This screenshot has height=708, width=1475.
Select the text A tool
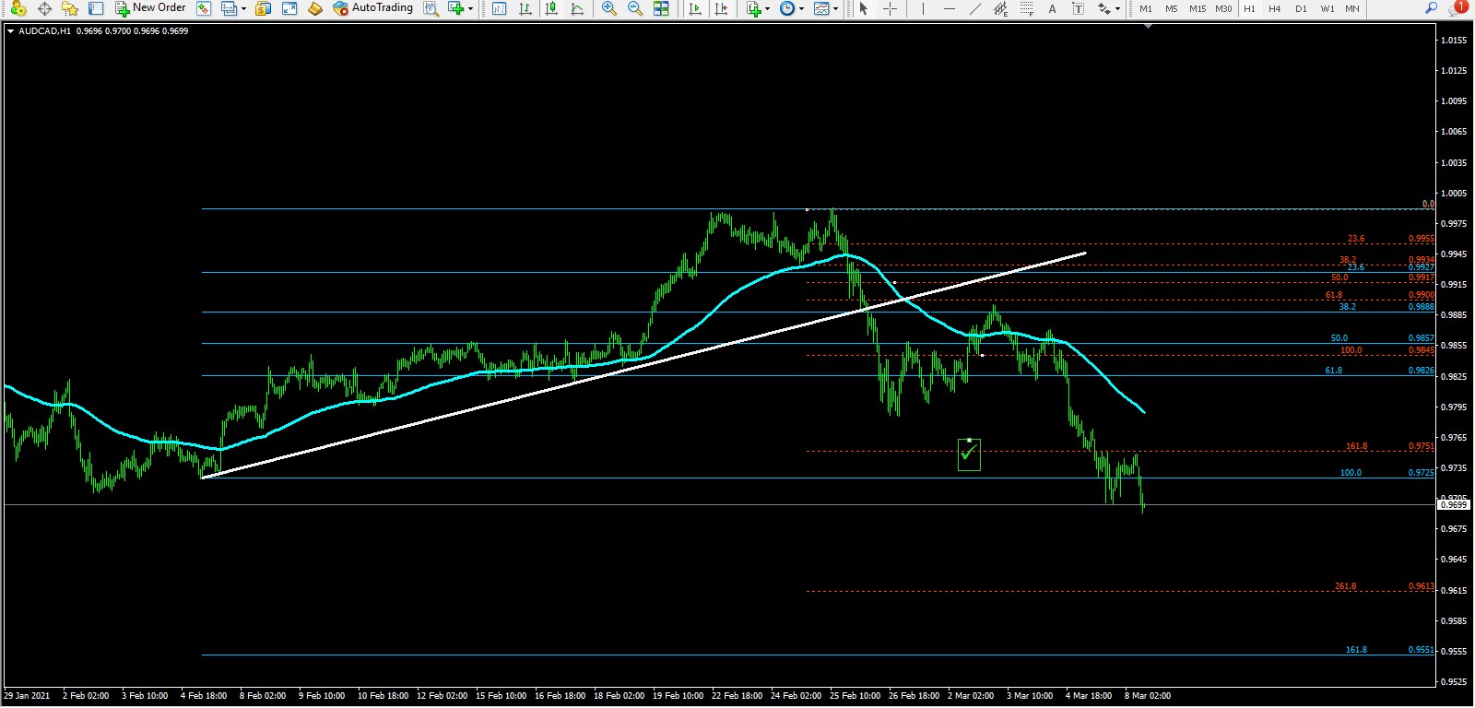(x=1052, y=8)
